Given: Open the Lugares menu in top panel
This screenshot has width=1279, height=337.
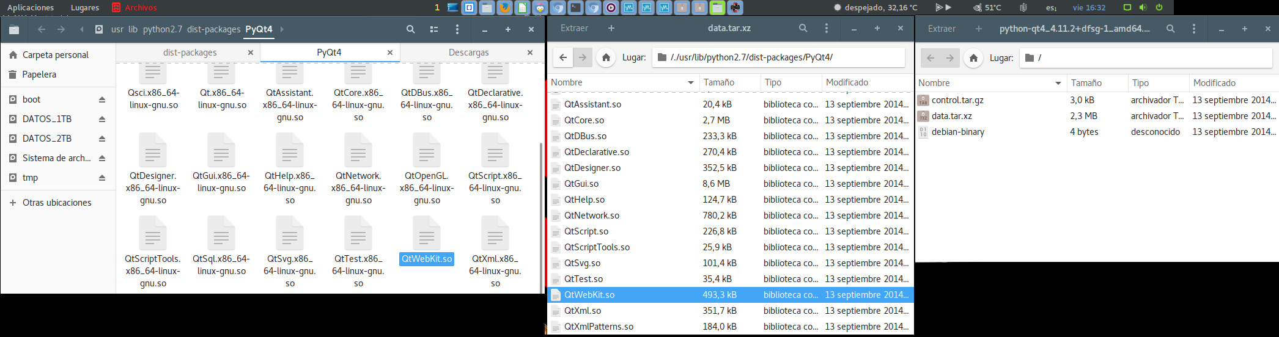Looking at the screenshot, I should click(x=85, y=7).
